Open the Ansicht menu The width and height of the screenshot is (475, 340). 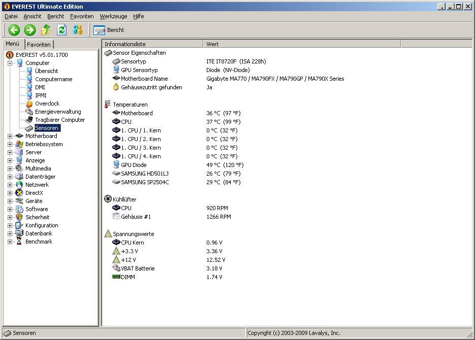(33, 16)
